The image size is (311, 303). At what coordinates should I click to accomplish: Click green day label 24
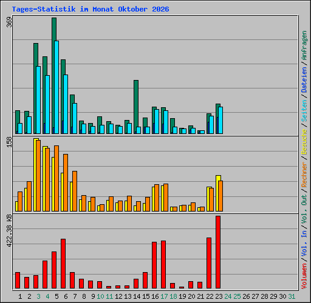point(228,296)
